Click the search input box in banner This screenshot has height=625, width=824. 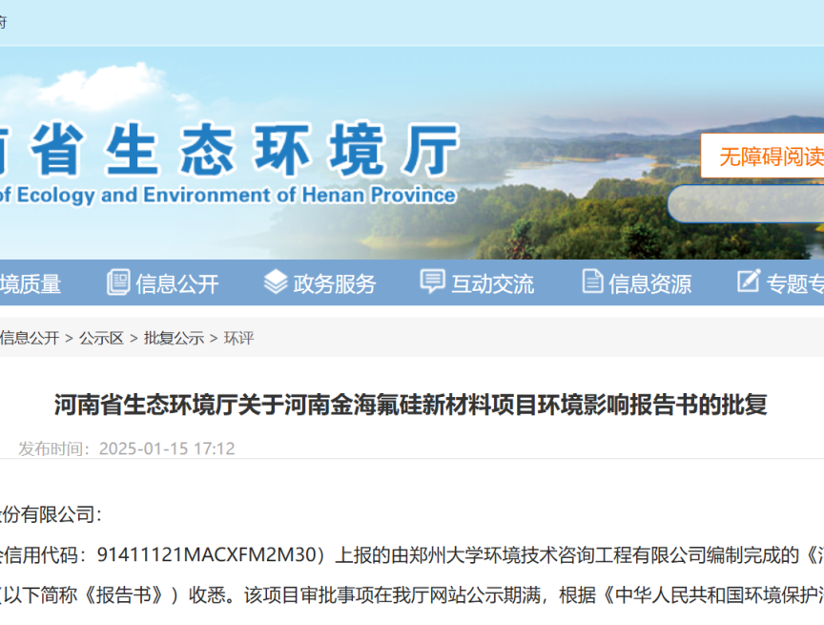tap(749, 203)
